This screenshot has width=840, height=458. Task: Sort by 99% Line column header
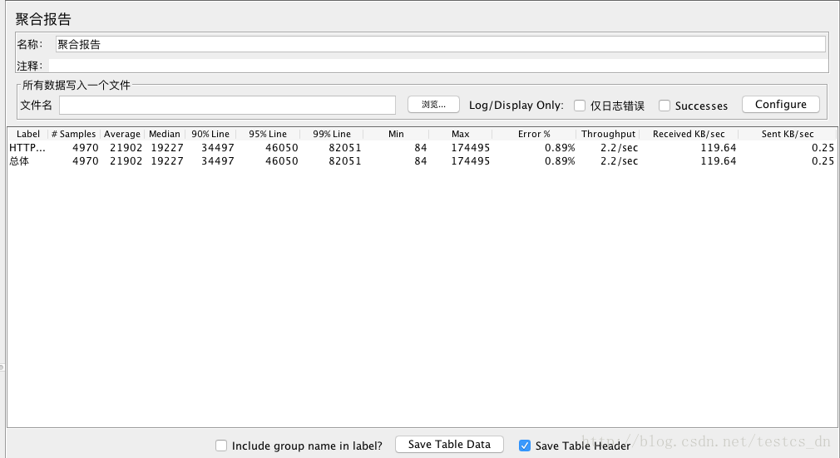coord(332,134)
